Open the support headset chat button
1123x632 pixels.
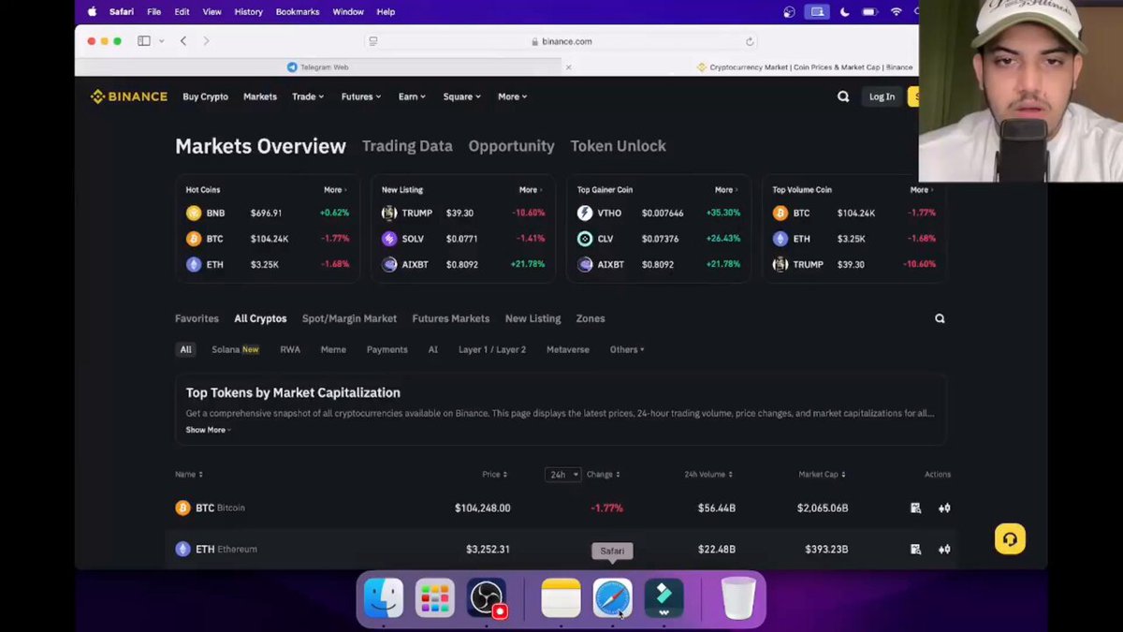click(x=1010, y=539)
